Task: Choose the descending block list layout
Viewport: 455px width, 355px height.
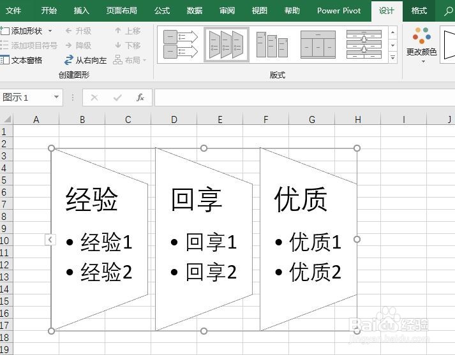Action: [x=272, y=45]
